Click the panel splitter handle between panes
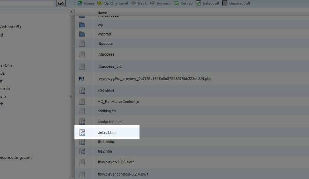 pos(71,96)
